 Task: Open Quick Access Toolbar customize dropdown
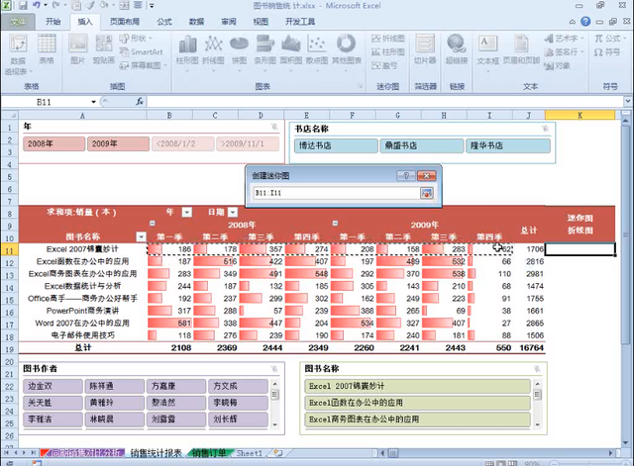pyautogui.click(x=152, y=6)
